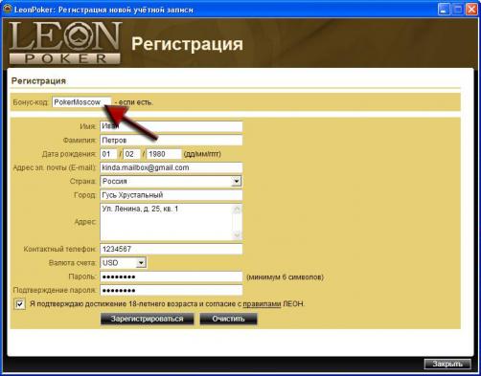This screenshot has width=481, height=376.
Task: Select the birth day field
Action: 108,154
